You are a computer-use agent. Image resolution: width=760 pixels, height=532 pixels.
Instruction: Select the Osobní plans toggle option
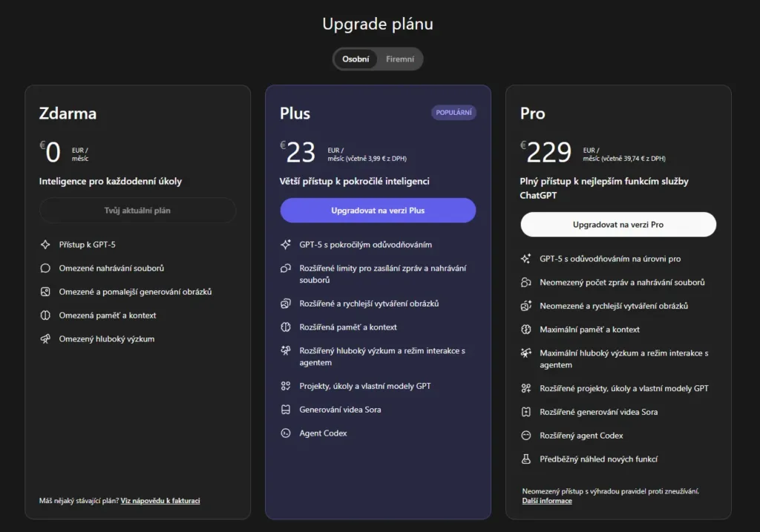pos(356,59)
